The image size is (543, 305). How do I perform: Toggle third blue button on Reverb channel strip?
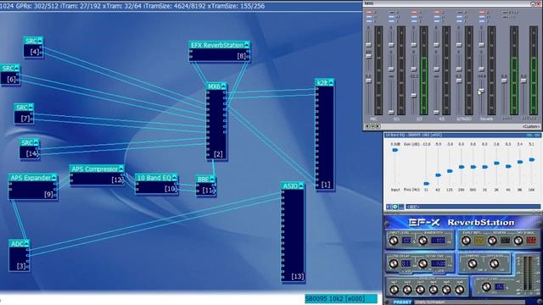[x=482, y=21]
